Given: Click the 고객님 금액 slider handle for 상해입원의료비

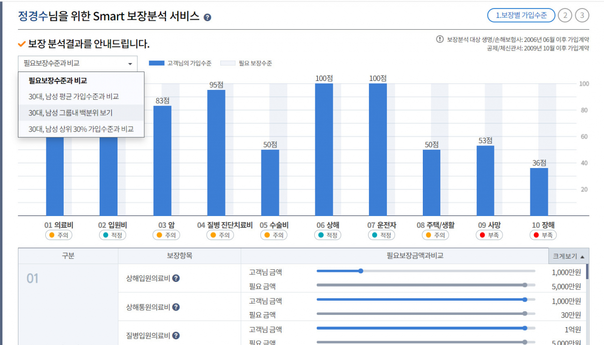Looking at the screenshot, I should pyautogui.click(x=361, y=271).
